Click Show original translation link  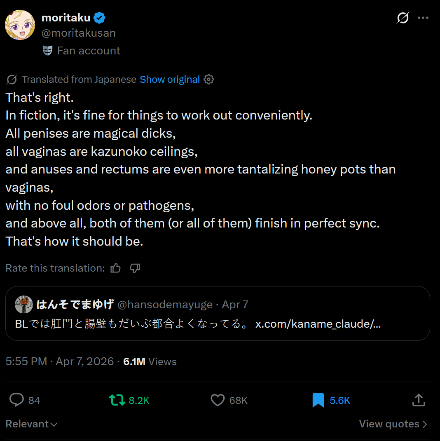pos(170,80)
